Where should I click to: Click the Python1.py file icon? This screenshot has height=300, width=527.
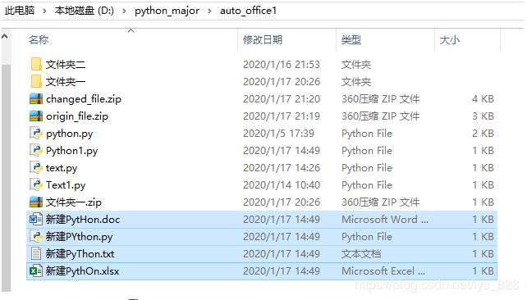(36, 150)
